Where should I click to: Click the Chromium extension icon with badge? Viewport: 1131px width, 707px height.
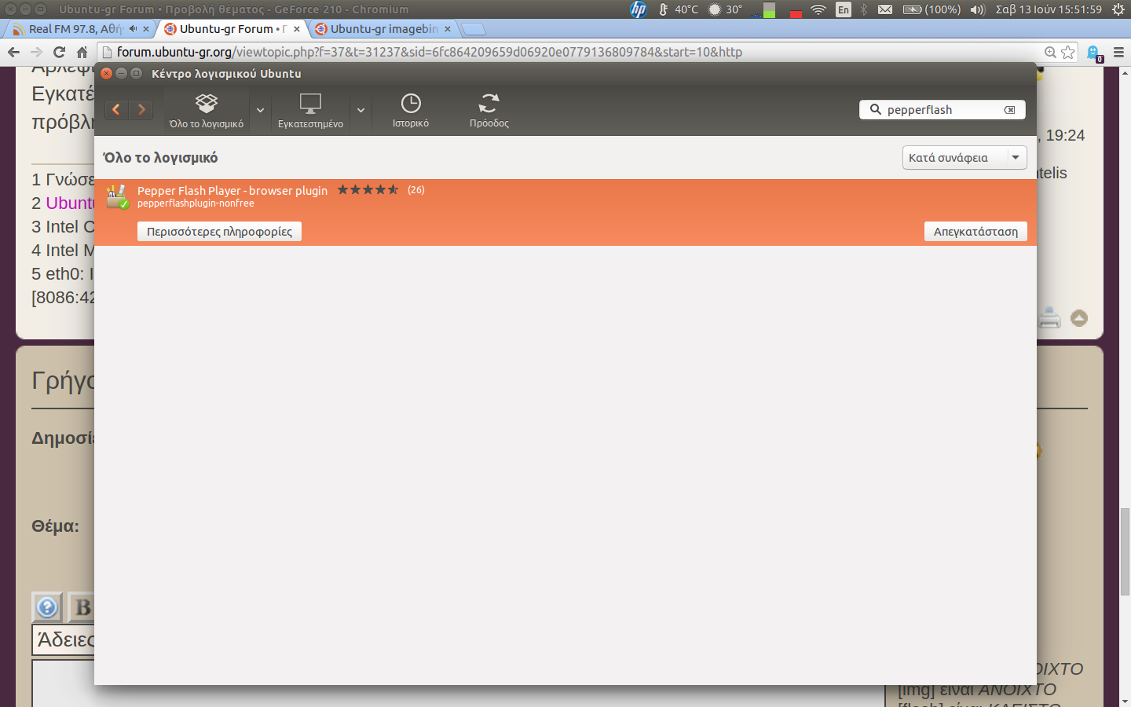click(x=1094, y=53)
